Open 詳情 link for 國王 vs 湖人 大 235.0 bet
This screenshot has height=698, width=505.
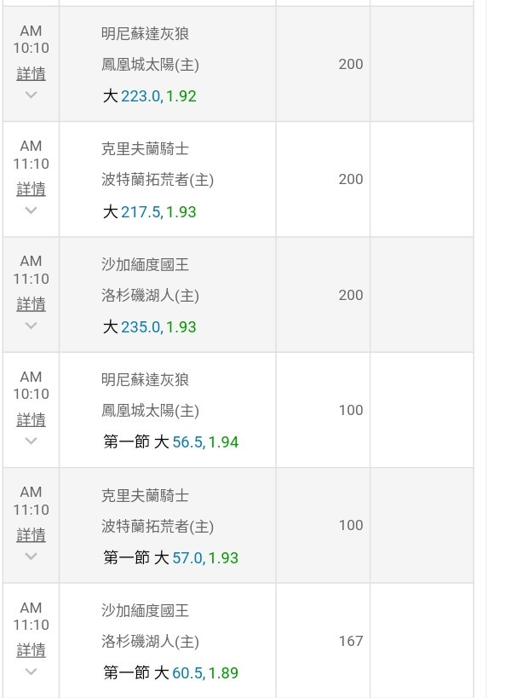(32, 304)
